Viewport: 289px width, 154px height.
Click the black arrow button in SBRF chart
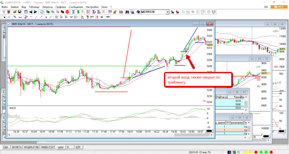(x=209, y=131)
